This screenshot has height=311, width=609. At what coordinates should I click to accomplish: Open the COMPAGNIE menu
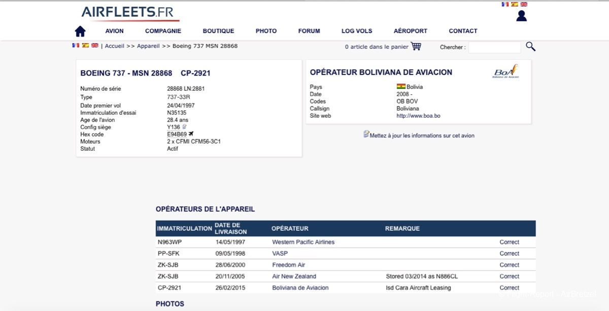pyautogui.click(x=163, y=31)
